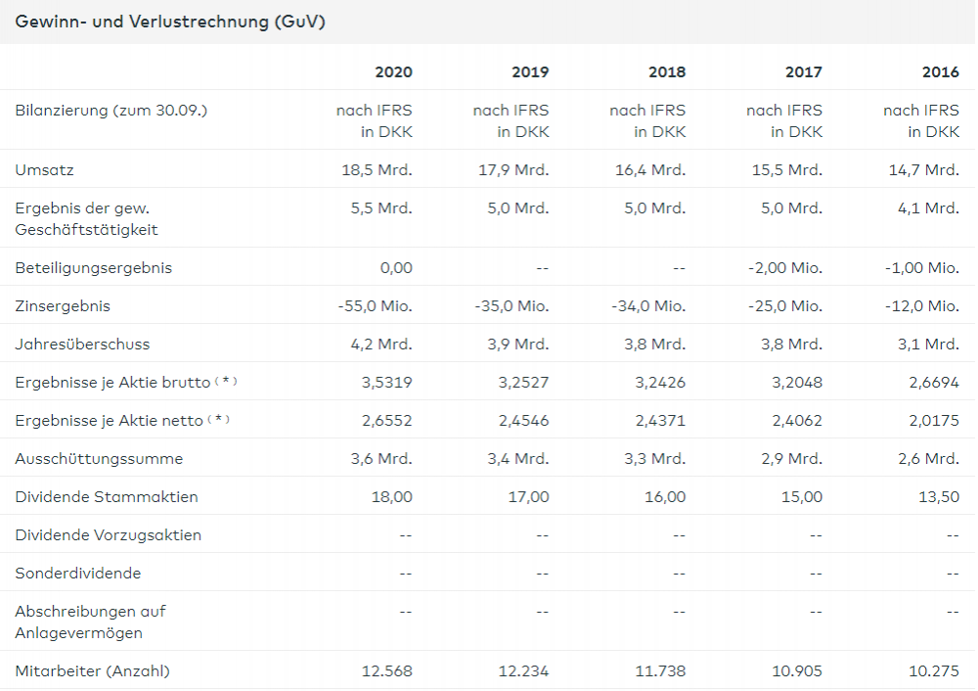
Task: Click the Beteiligungsergebnis row label
Action: [x=93, y=267]
